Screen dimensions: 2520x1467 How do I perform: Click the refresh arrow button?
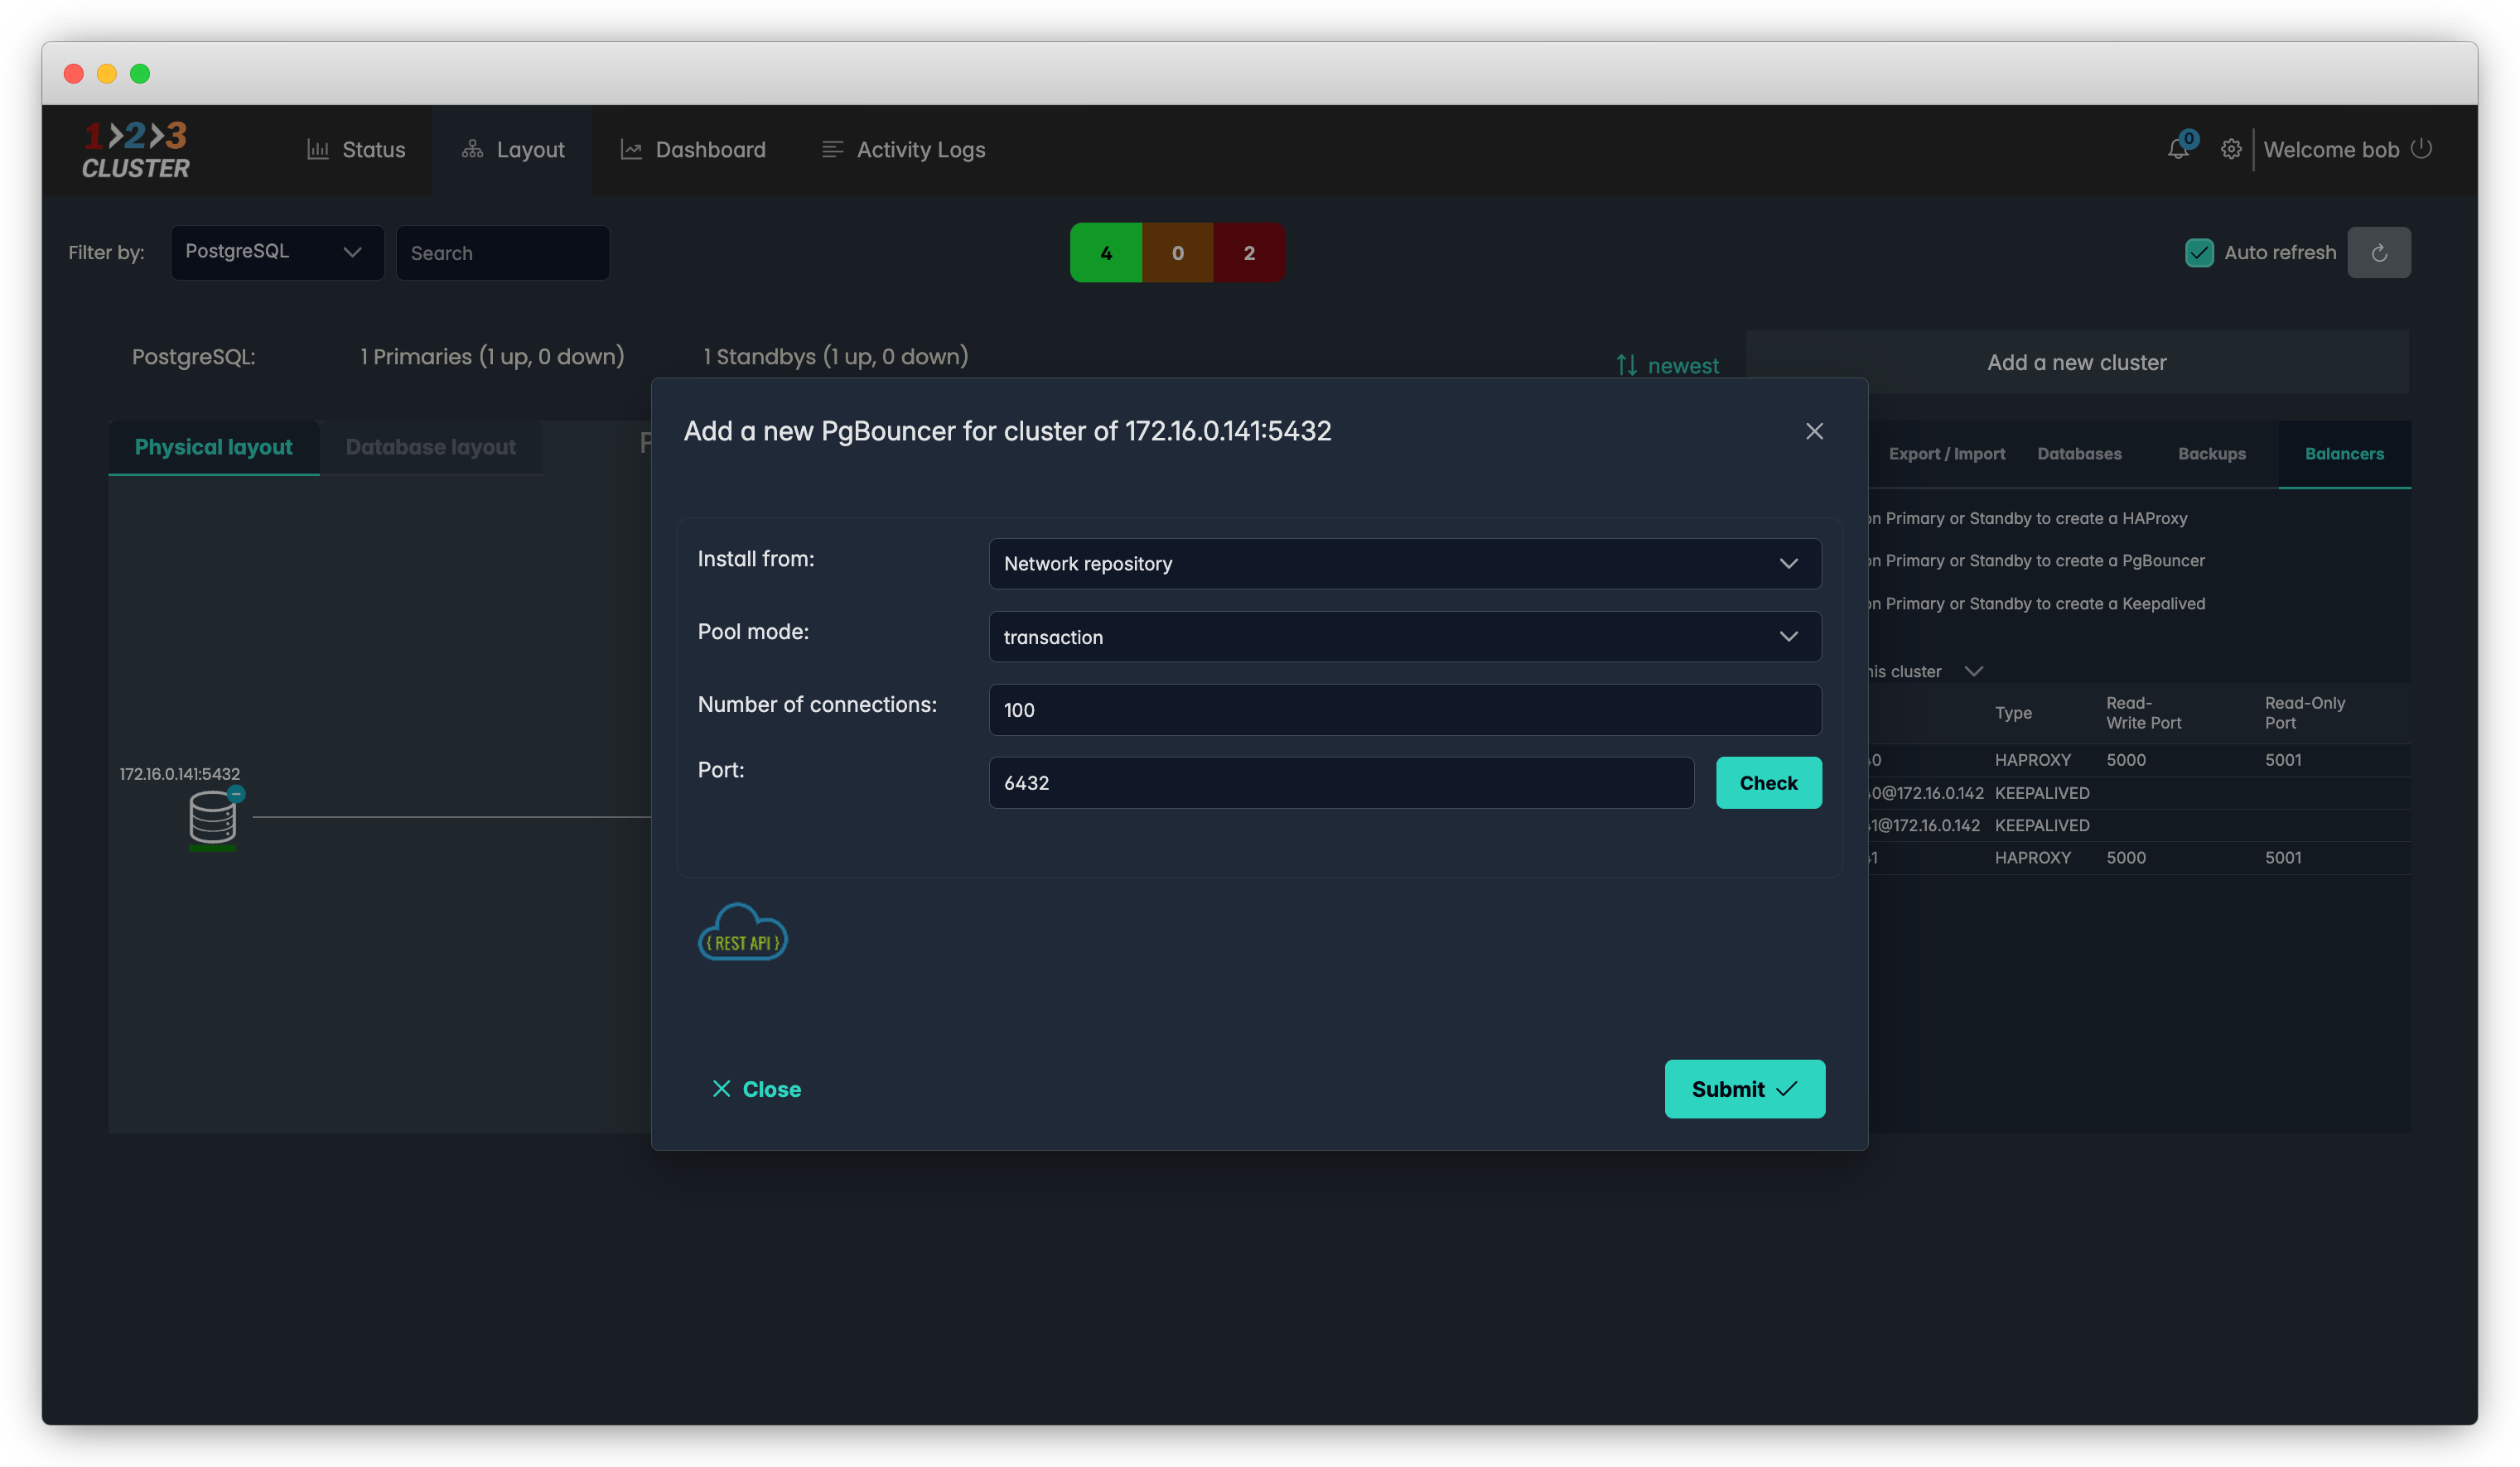[2379, 253]
